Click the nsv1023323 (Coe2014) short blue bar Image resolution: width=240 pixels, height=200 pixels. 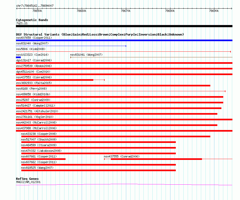point(18,57)
